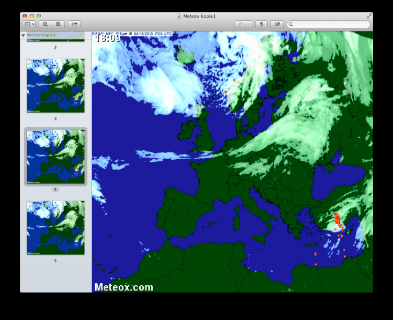Click the magnifier icon in search field
Viewport: 393px width, 320px height.
pyautogui.click(x=291, y=24)
